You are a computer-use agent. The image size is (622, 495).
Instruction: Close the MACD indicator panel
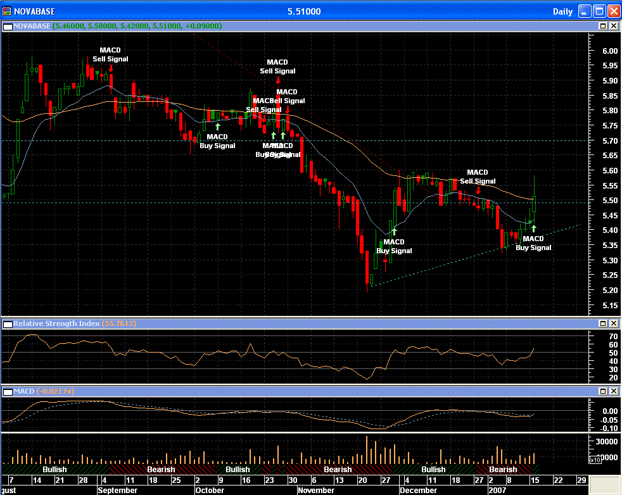613,391
